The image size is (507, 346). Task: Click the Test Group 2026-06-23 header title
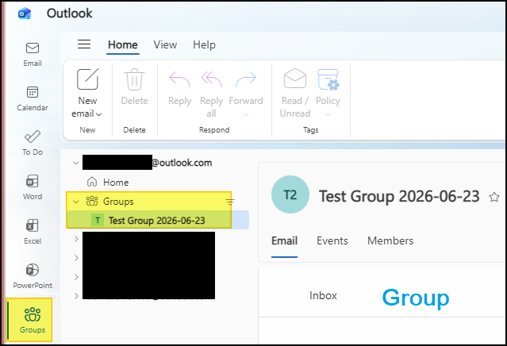[399, 196]
